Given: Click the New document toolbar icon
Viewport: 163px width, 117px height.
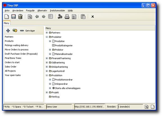Looking at the screenshot, I should coord(6,17).
